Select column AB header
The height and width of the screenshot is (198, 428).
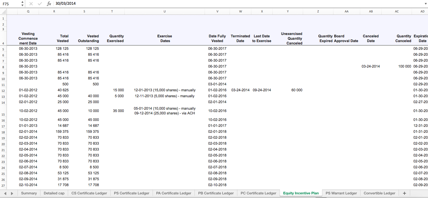[x=371, y=12]
